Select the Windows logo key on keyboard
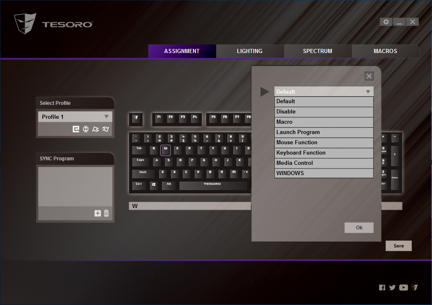 point(154,185)
